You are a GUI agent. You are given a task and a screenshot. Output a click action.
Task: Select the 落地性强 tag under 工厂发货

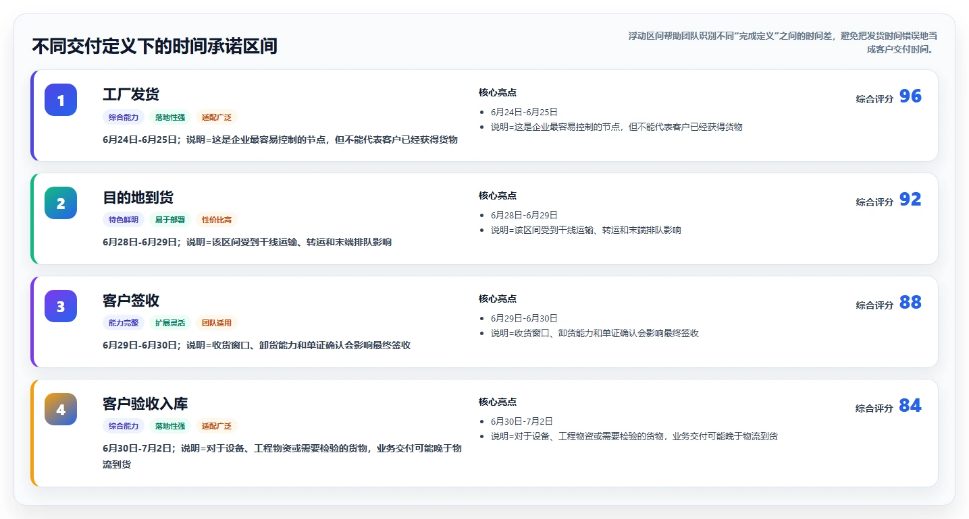click(170, 117)
